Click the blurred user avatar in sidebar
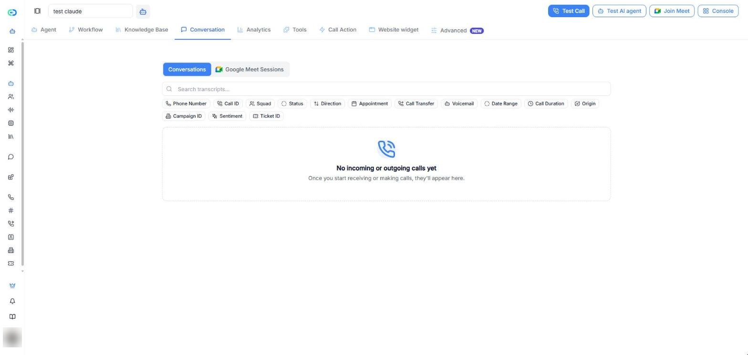Image resolution: width=748 pixels, height=355 pixels. point(12,337)
